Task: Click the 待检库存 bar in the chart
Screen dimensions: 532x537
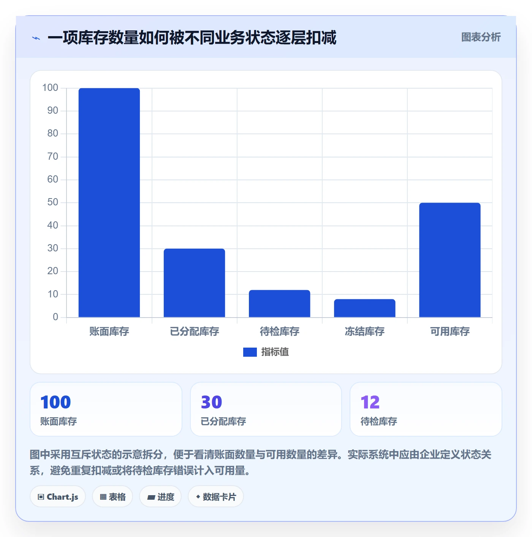Action: [x=279, y=303]
